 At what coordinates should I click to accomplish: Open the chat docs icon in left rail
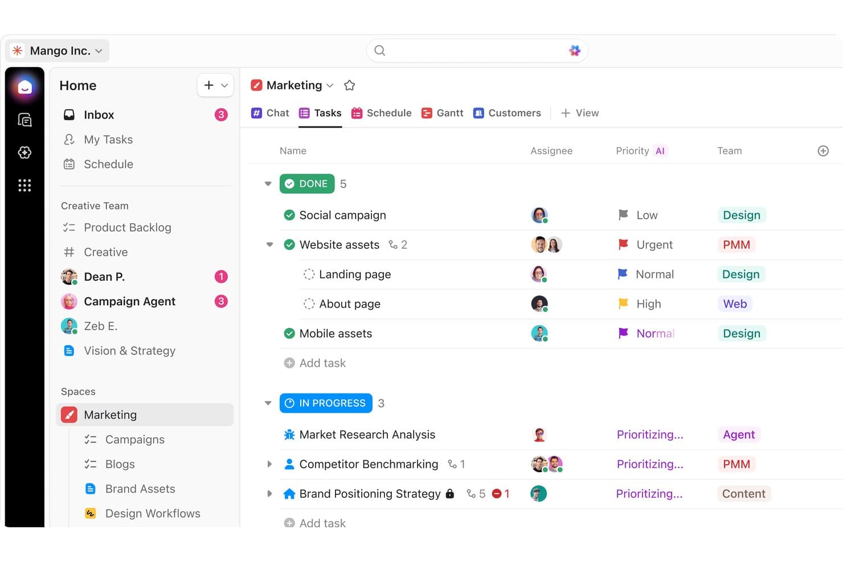coord(24,120)
